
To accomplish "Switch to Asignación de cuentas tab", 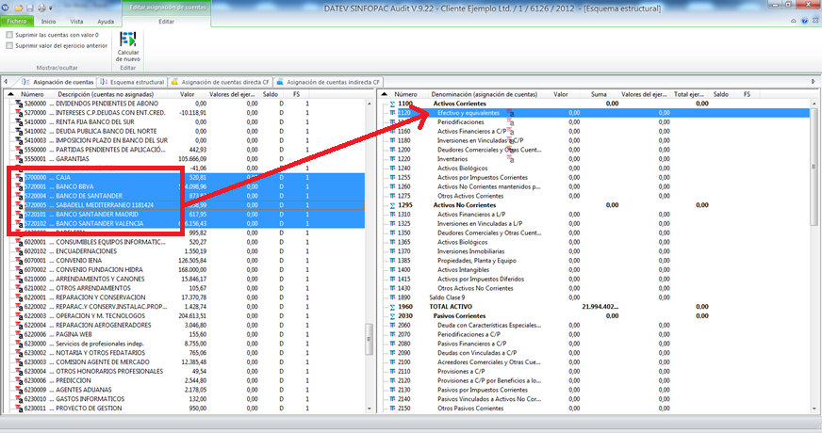I will click(x=58, y=82).
